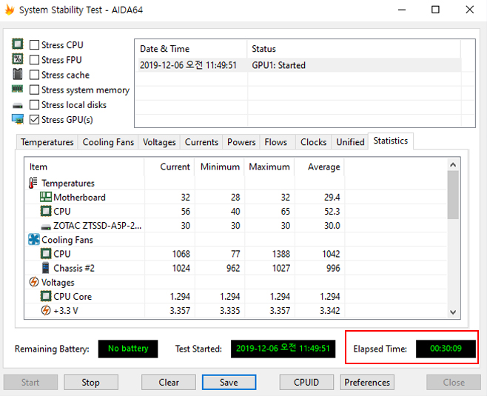487x396 pixels.
Task: Click the Average column header
Action: 319,167
